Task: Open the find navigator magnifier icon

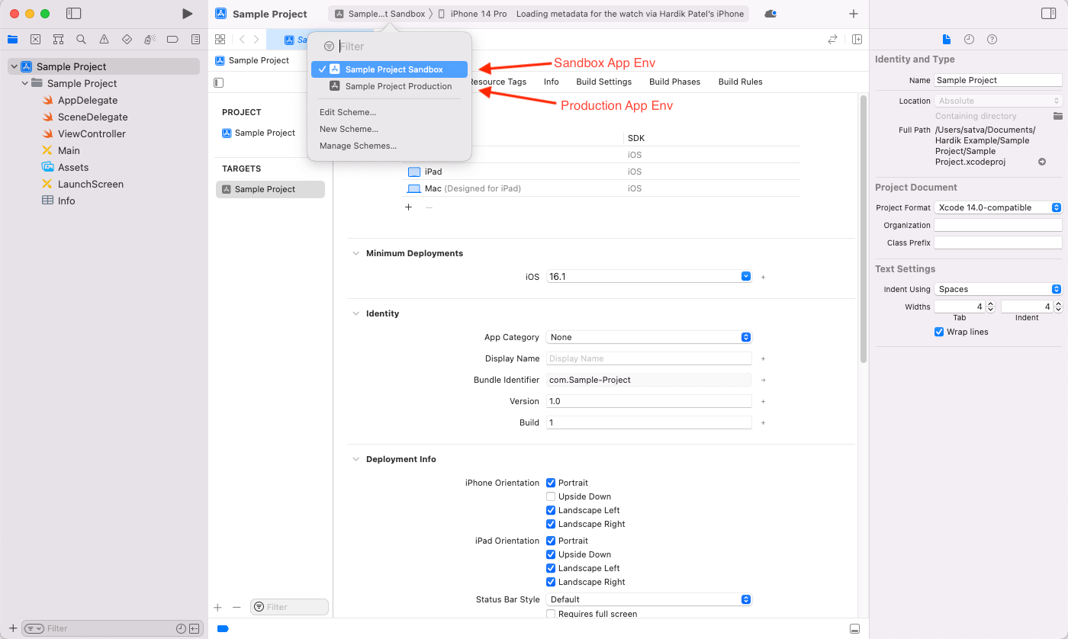Action: tap(81, 40)
